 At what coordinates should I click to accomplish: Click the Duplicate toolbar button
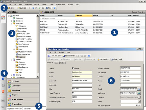pyautogui.click(x=22, y=8)
